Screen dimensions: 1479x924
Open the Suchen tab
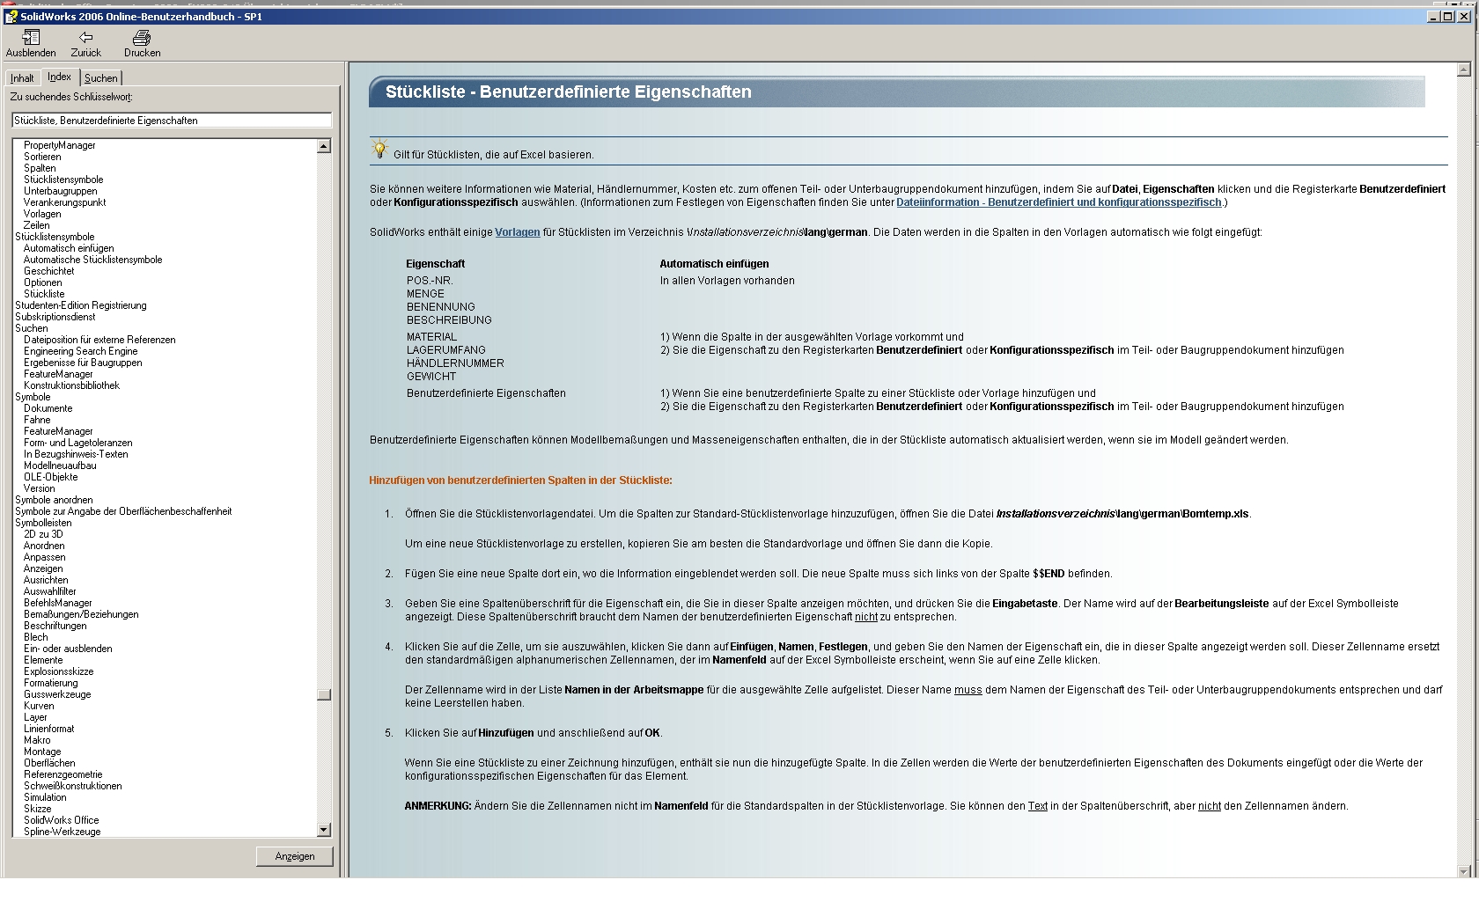point(101,78)
